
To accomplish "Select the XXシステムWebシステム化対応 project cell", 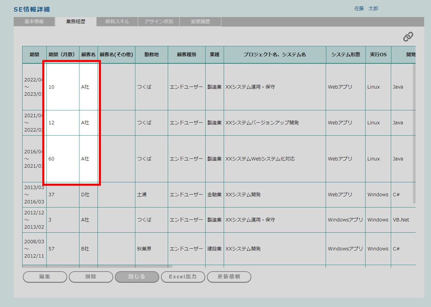I will pos(260,159).
